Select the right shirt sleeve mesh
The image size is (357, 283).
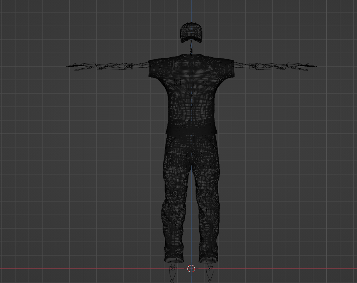225,68
